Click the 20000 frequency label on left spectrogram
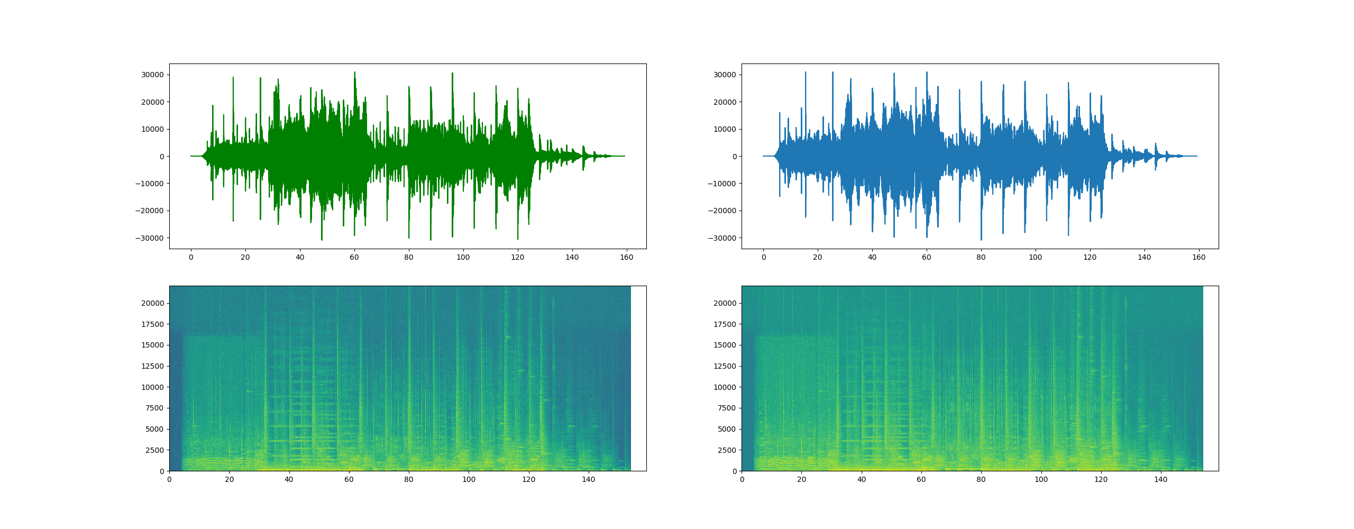Image resolution: width=1354 pixels, height=529 pixels. (x=152, y=303)
